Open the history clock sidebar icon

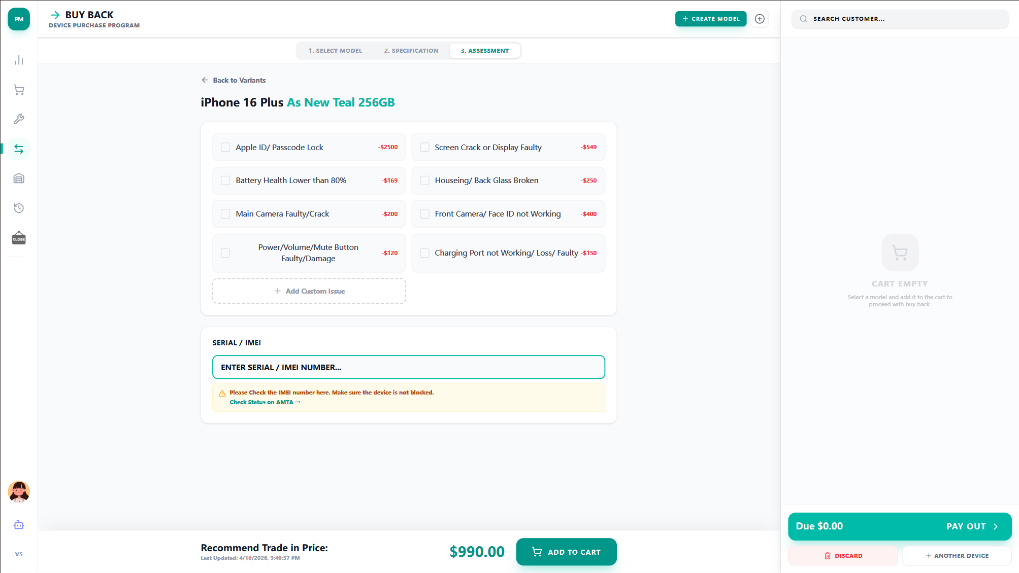pyautogui.click(x=19, y=208)
